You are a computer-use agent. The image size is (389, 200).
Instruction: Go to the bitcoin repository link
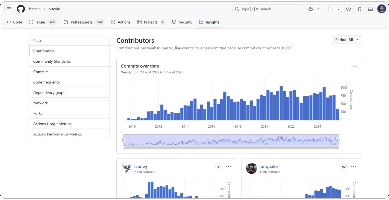tap(54, 9)
